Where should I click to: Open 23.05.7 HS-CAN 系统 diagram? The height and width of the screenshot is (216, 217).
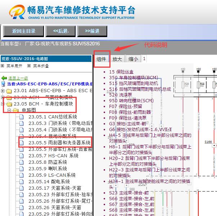tap(53, 156)
